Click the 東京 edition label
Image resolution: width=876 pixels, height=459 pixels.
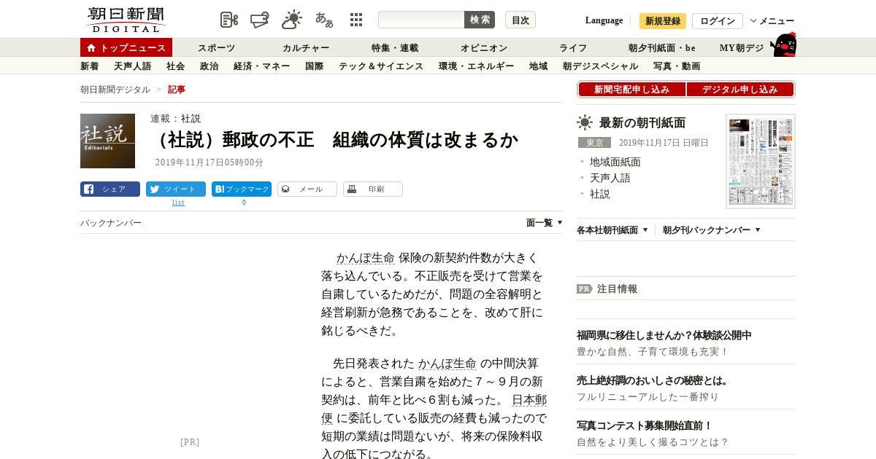click(x=594, y=143)
